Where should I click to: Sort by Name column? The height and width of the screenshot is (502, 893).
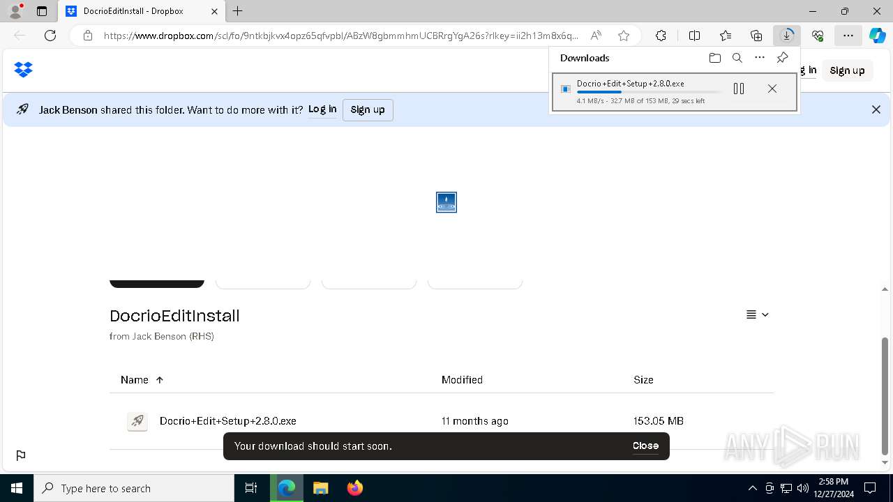142,380
